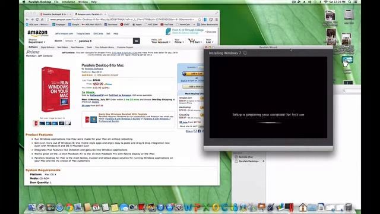Open the Gift Cards link
The image size is (380, 214).
click(x=98, y=34)
